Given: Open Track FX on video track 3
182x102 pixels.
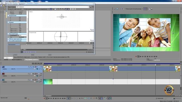Looking at the screenshot, I should [33, 80].
